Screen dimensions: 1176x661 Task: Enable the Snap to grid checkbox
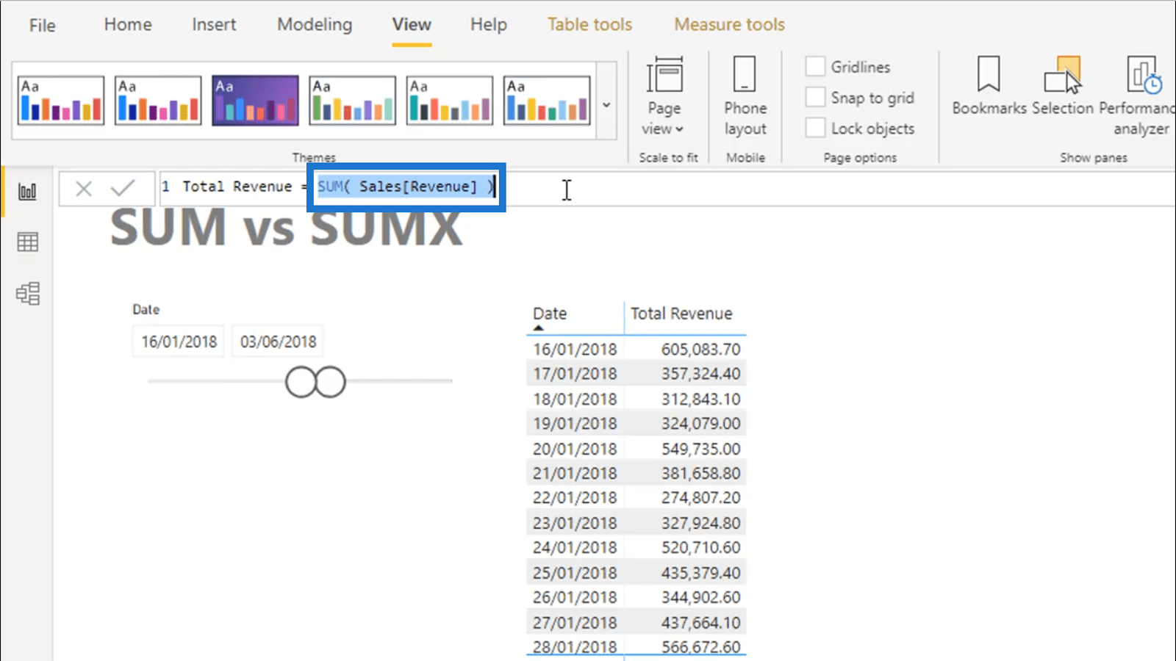pos(815,97)
